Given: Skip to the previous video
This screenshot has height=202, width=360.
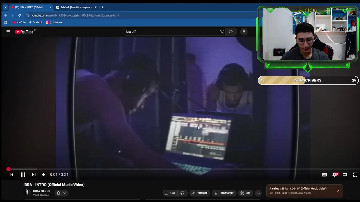Looking at the screenshot, I should click(x=12, y=175).
